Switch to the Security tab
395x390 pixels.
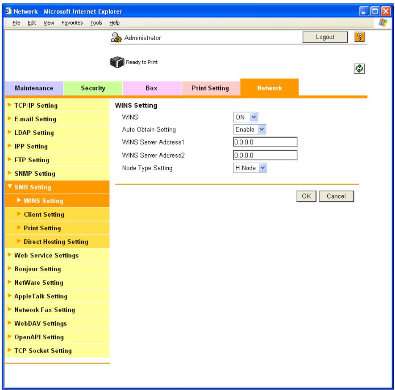[x=93, y=88]
